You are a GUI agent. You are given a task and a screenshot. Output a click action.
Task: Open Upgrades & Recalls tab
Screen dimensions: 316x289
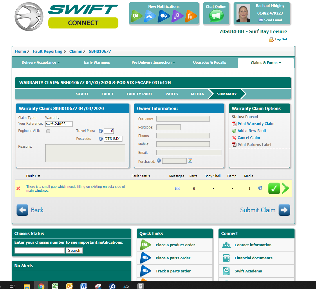tap(210, 63)
